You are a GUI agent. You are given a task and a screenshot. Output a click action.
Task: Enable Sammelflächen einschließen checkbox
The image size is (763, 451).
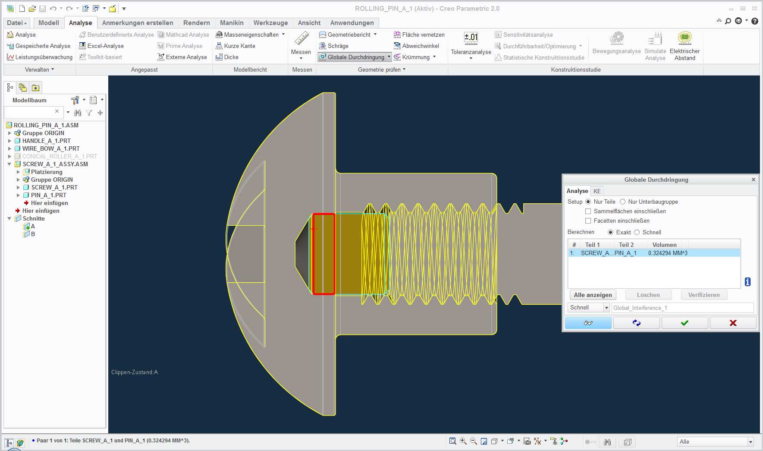[588, 211]
